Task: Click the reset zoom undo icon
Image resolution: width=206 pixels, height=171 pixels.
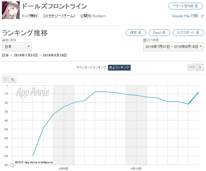Action: (5, 79)
